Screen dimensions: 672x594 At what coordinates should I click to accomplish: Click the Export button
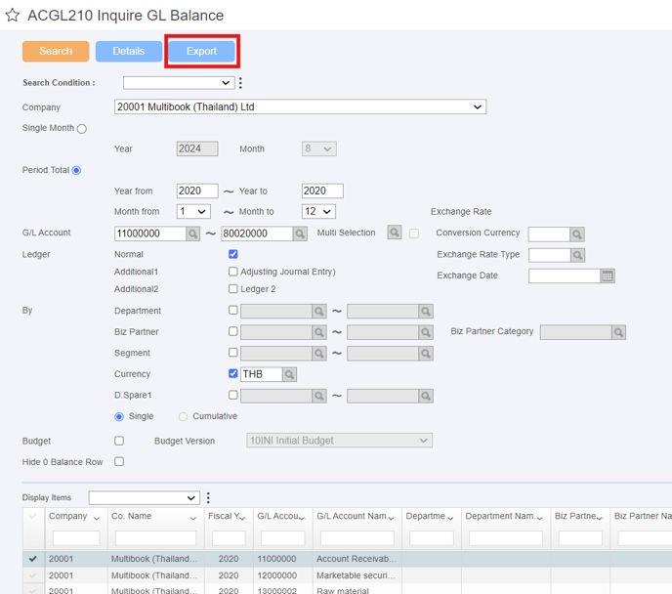[x=201, y=51]
